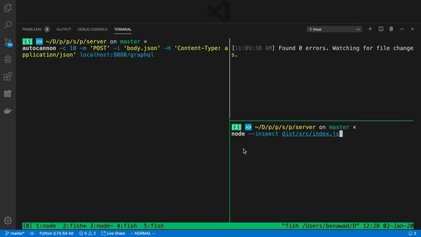421x237 pixels.
Task: Close the terminal panel
Action: [412, 29]
